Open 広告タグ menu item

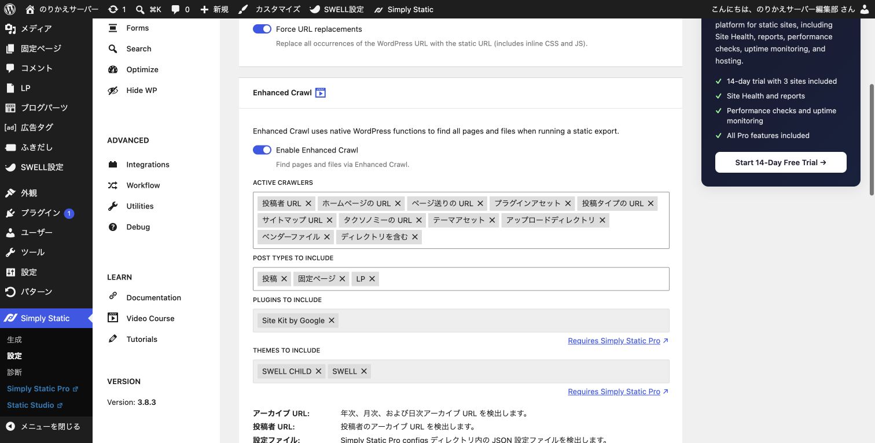point(46,127)
